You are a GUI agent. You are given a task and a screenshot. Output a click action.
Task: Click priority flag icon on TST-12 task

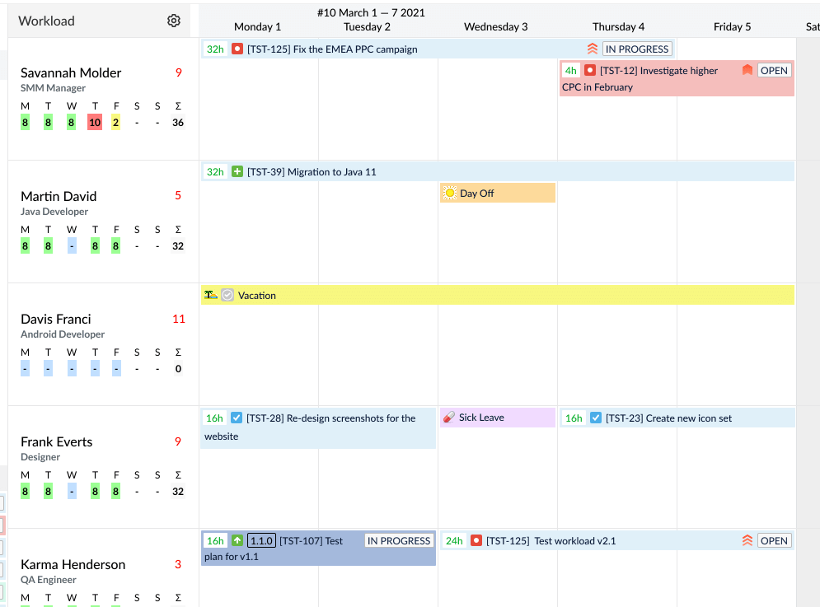[x=747, y=70]
